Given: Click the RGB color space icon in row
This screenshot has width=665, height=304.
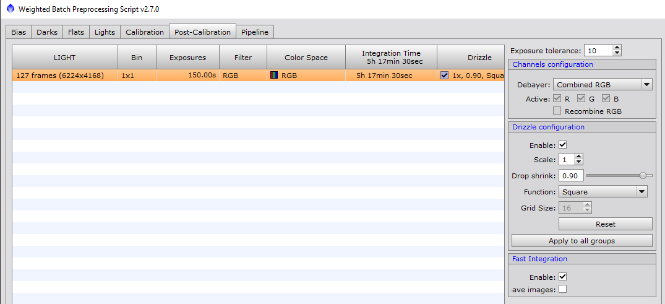Looking at the screenshot, I should [x=274, y=76].
